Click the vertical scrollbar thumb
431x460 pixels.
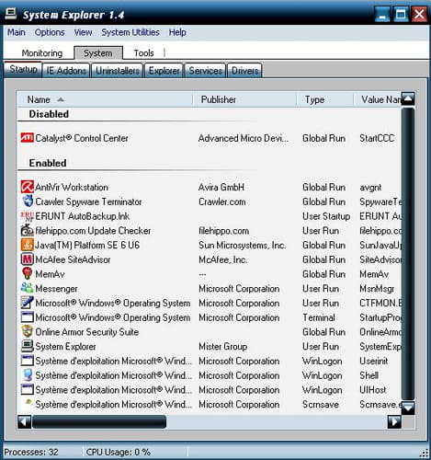pyautogui.click(x=408, y=254)
